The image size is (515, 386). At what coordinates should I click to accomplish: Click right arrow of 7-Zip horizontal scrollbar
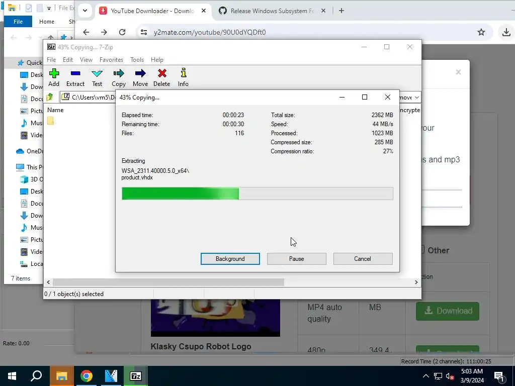416,282
